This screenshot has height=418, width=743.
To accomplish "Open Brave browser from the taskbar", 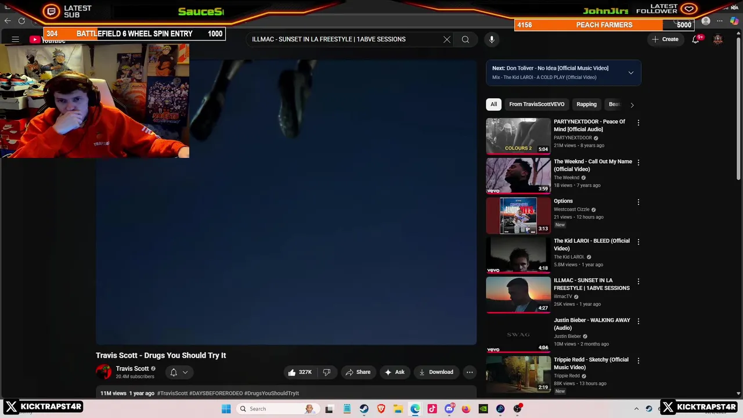I will (381, 409).
